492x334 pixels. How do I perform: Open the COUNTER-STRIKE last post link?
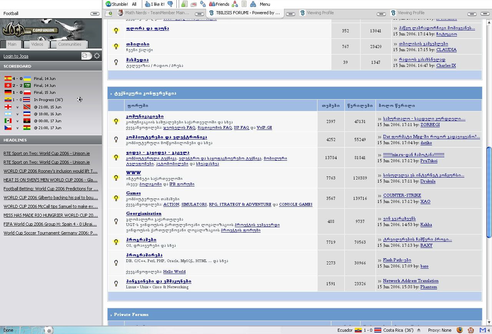[x=402, y=195]
